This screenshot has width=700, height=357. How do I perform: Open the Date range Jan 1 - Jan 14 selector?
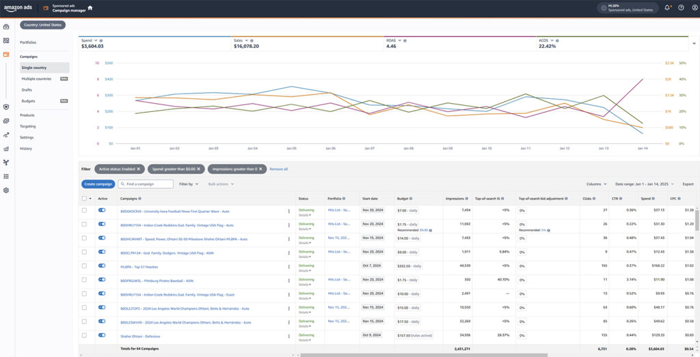pyautogui.click(x=645, y=184)
